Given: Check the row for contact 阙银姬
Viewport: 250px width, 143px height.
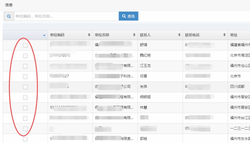Looking at the screenshot, I should click(x=25, y=97).
